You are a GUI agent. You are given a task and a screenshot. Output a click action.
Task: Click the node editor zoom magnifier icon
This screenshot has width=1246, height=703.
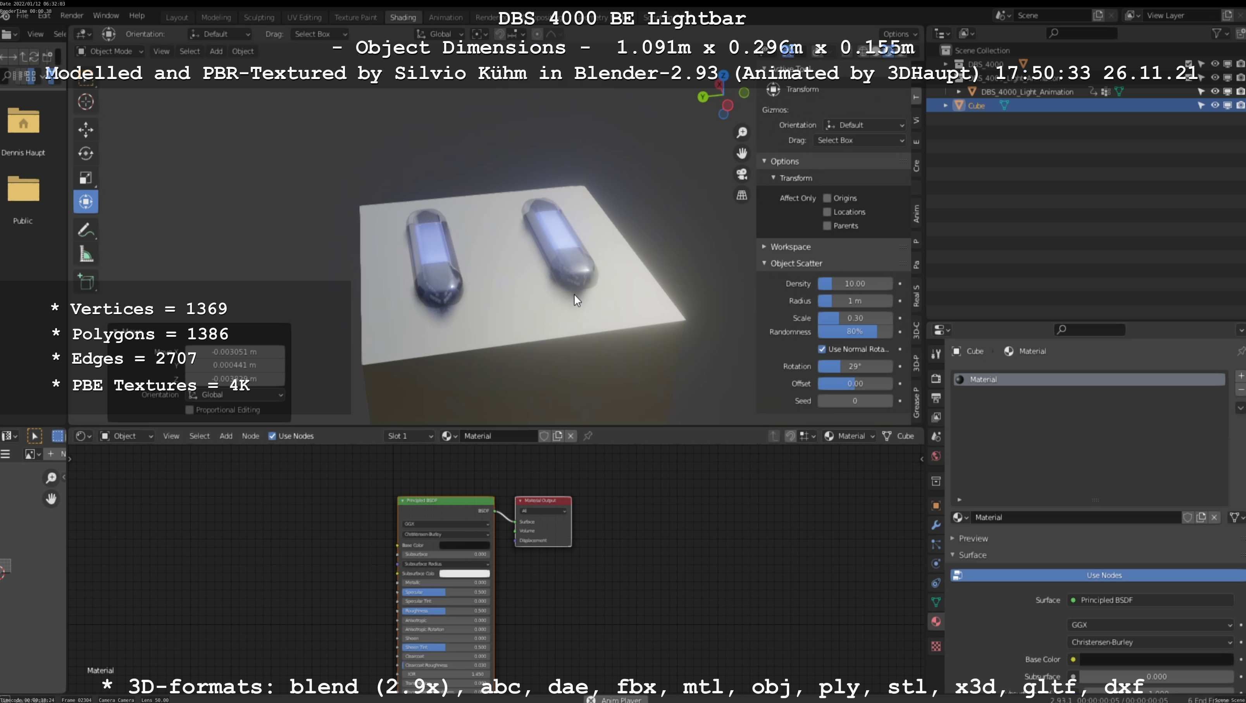pyautogui.click(x=51, y=478)
